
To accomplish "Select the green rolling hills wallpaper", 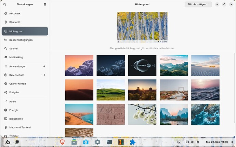I will pyautogui.click(x=110, y=90).
